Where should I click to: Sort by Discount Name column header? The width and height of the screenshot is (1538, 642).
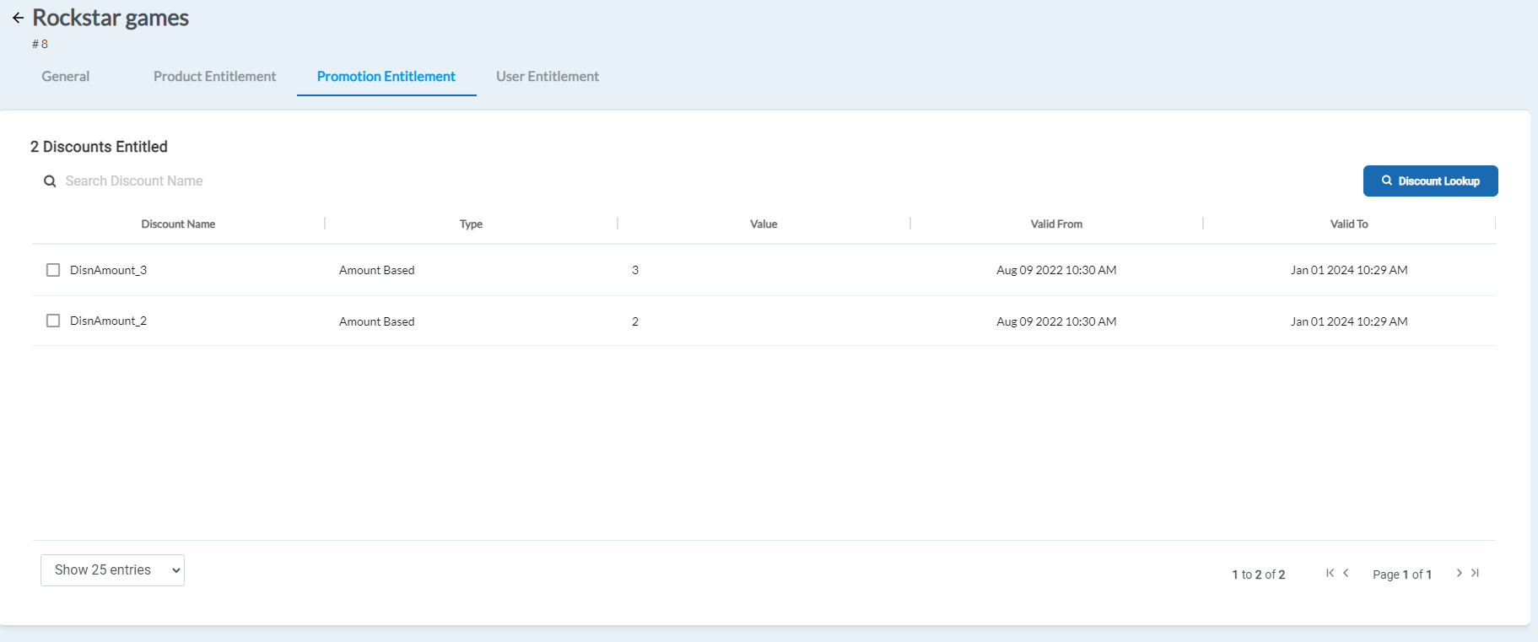(x=178, y=224)
